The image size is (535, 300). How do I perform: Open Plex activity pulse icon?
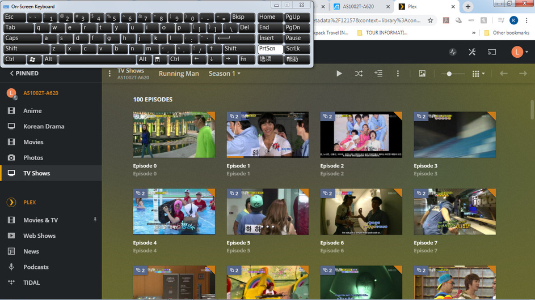point(453,52)
